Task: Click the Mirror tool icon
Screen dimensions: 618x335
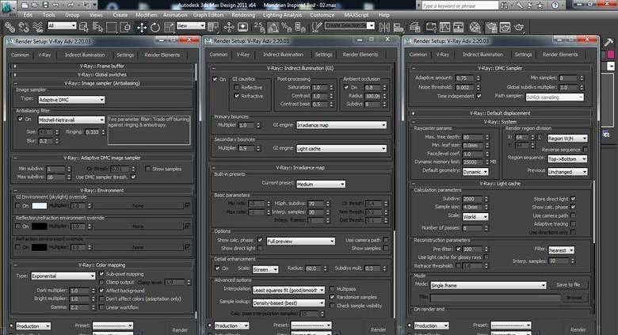Action: tap(384, 27)
